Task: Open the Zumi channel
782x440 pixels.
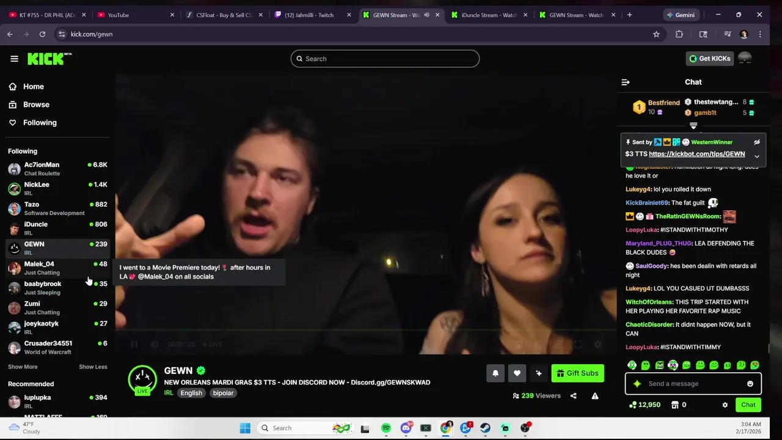Action: 57,307
